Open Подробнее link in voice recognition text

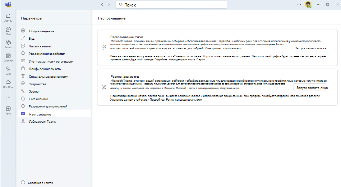click(161, 59)
